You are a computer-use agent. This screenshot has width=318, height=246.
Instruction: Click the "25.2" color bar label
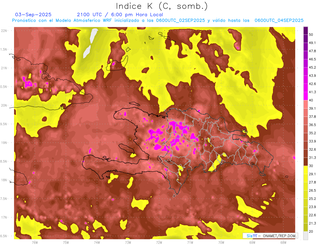point(312,198)
